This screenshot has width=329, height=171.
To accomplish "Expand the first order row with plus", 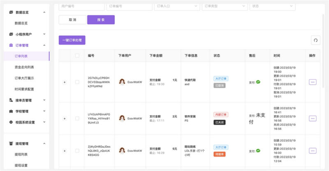I will coord(65,82).
